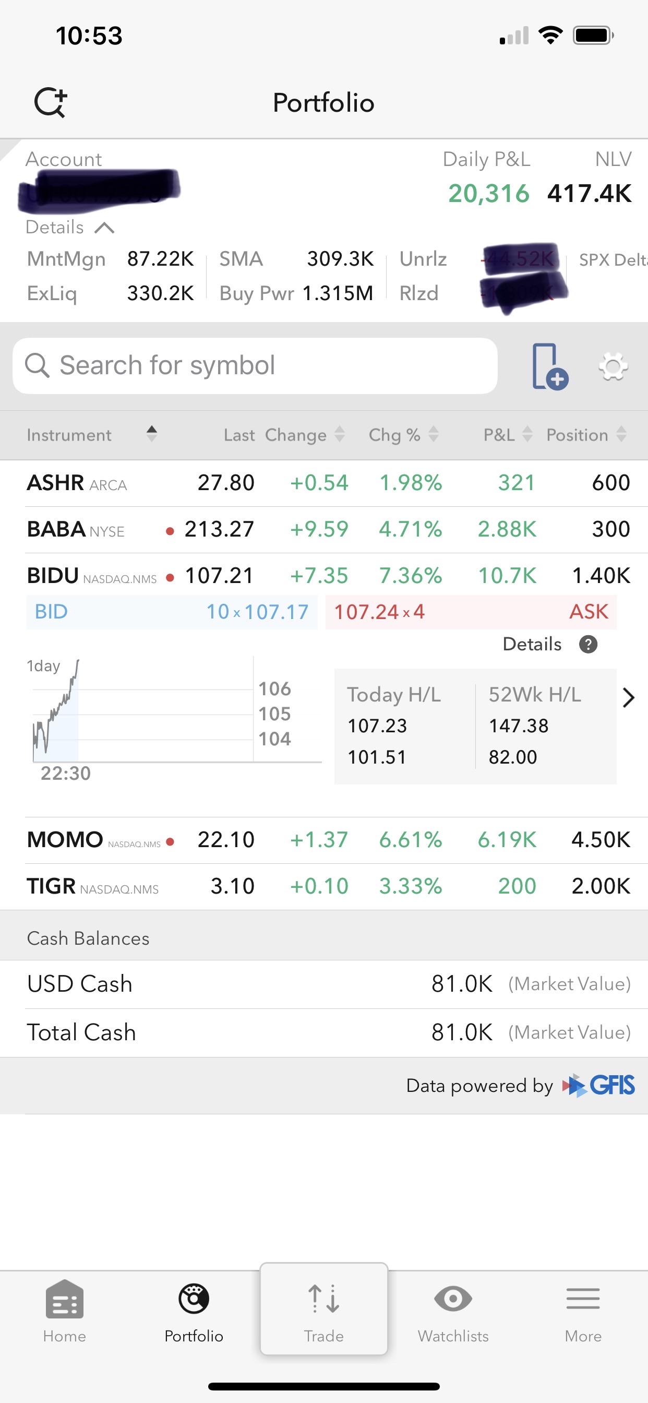The height and width of the screenshot is (1403, 648).
Task: Tap the refresh-with-plus icon in header
Action: [x=51, y=102]
